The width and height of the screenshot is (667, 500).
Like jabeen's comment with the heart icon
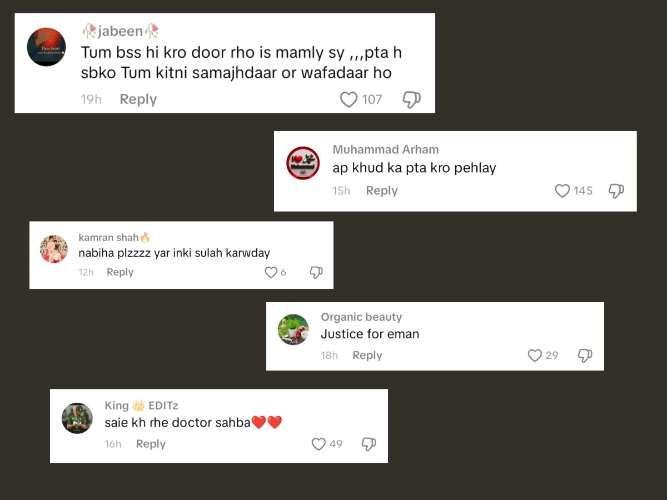pos(349,99)
